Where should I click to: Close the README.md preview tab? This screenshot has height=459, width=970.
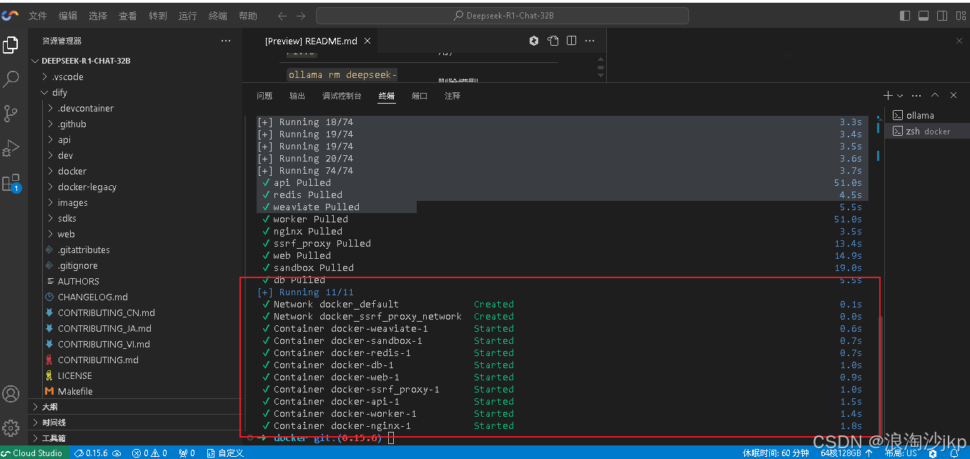pyautogui.click(x=367, y=41)
